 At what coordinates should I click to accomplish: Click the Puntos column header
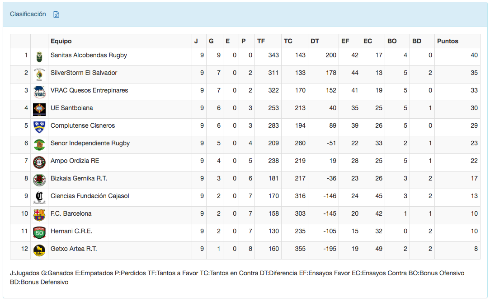pyautogui.click(x=448, y=41)
